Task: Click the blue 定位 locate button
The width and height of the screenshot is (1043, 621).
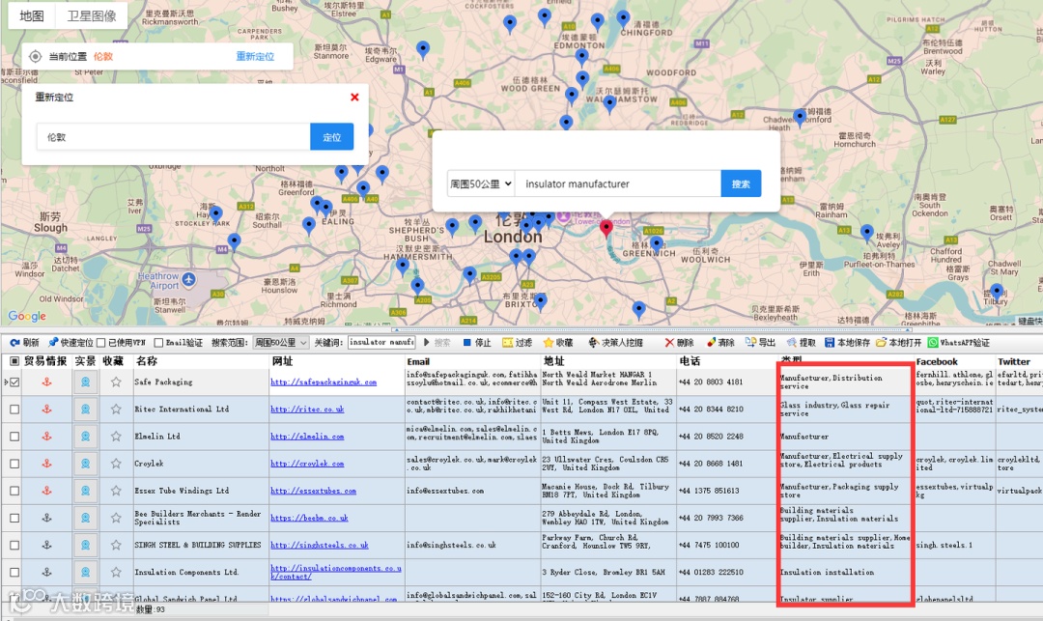Action: pyautogui.click(x=331, y=137)
